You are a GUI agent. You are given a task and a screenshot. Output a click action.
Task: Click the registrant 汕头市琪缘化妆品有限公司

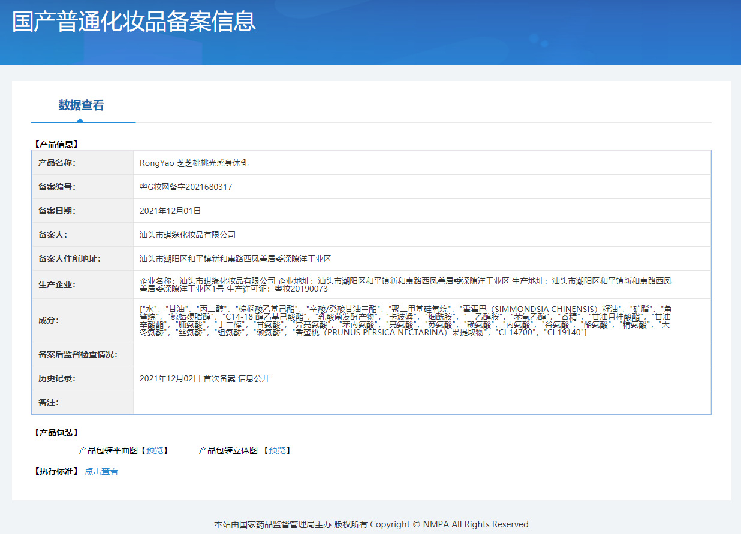[188, 235]
